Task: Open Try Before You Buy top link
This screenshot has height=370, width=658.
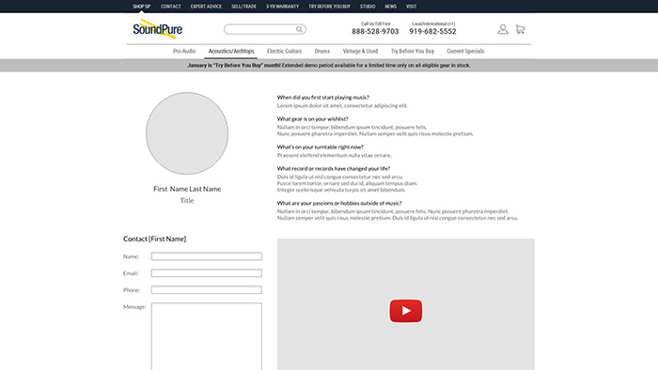Action: [x=329, y=7]
